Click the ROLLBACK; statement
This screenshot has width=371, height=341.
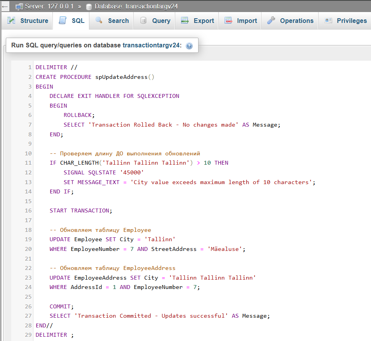79,115
